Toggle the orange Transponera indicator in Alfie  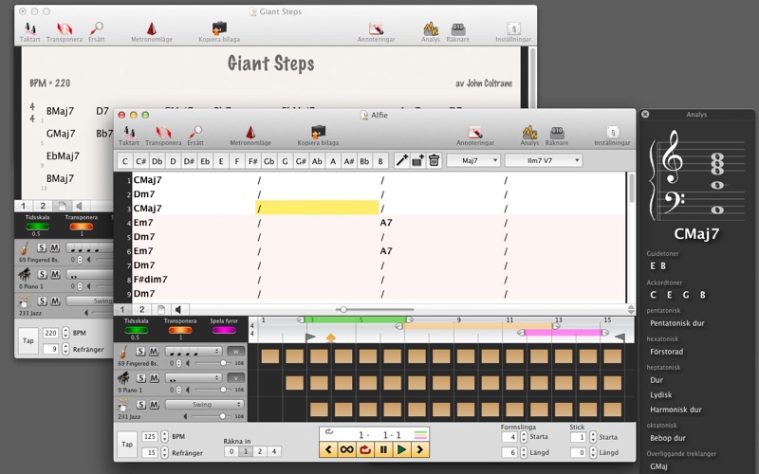[x=180, y=330]
